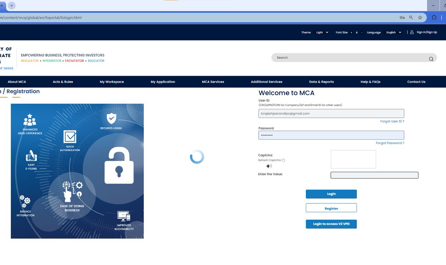The image size is (446, 265).
Task: Open the Data & Reports menu
Action: (x=321, y=82)
